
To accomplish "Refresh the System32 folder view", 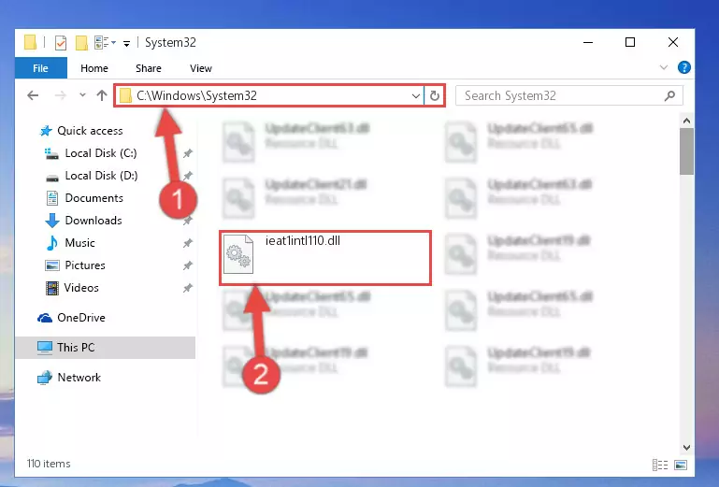I will pyautogui.click(x=435, y=96).
